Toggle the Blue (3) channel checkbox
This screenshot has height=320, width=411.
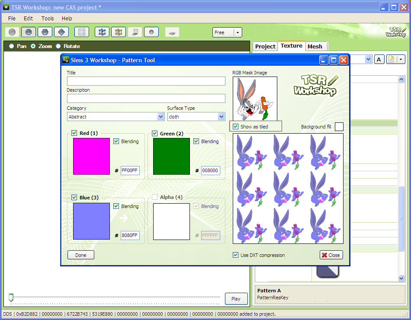tap(74, 197)
